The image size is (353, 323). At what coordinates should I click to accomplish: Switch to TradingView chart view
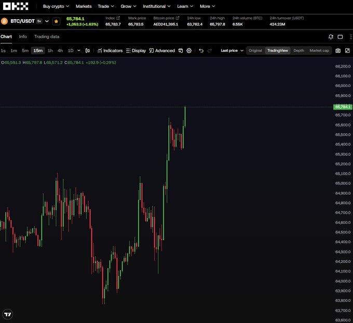[278, 51]
